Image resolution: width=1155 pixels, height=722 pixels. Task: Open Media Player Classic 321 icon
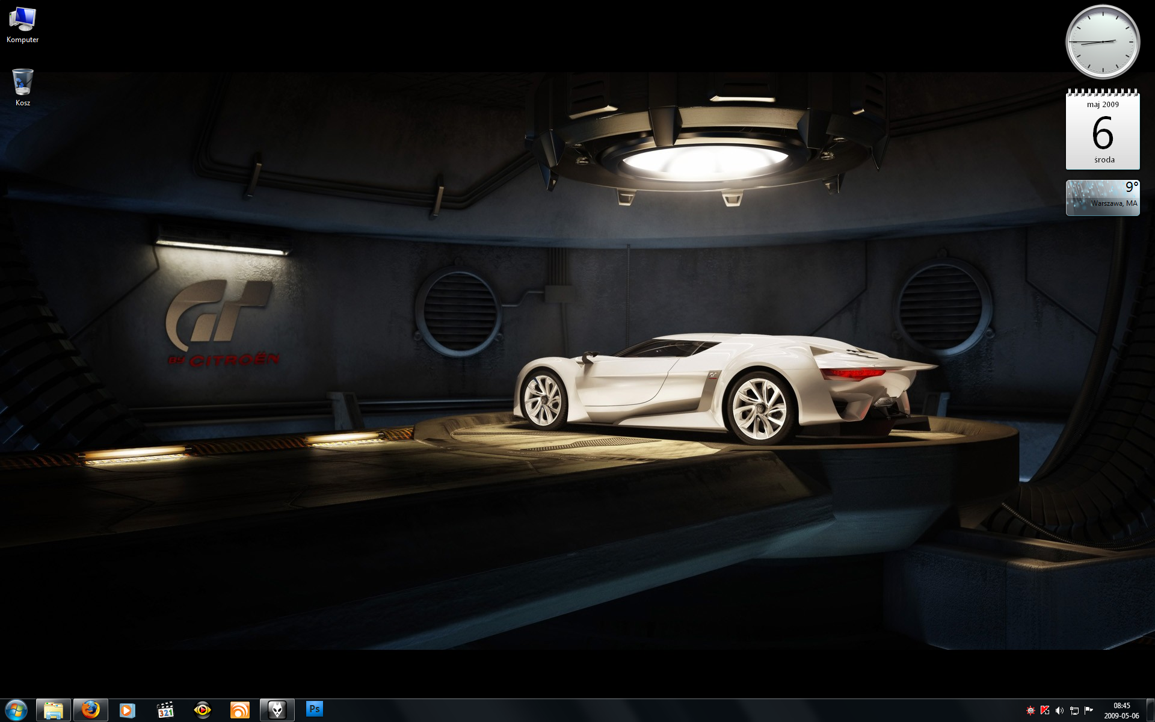tap(165, 710)
